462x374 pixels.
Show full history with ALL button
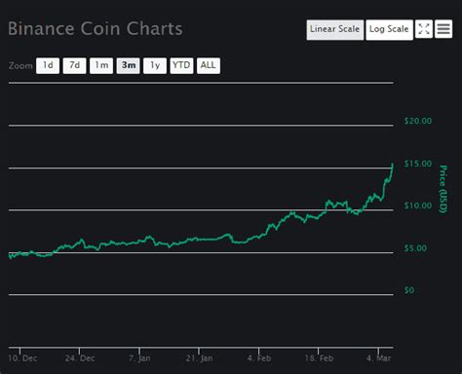tap(209, 65)
